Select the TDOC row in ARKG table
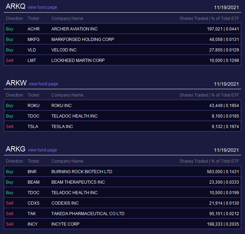The image size is (245, 234). 122,193
